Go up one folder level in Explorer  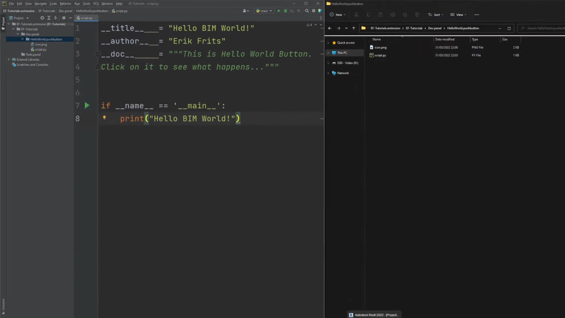pos(353,28)
